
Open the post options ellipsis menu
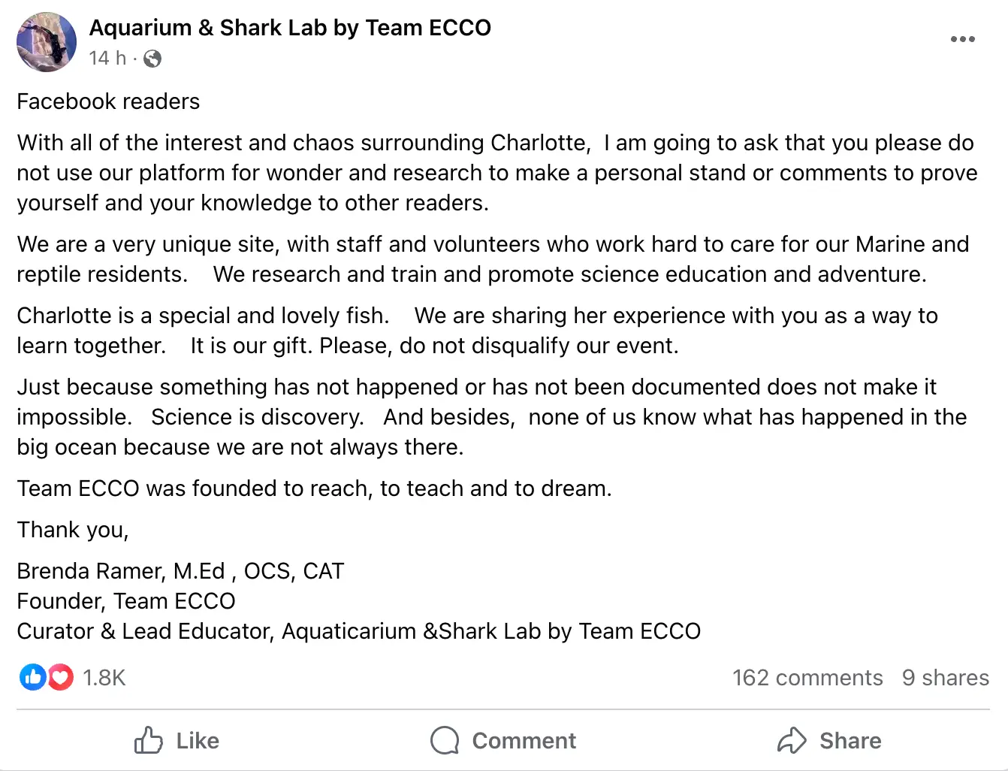tap(962, 39)
